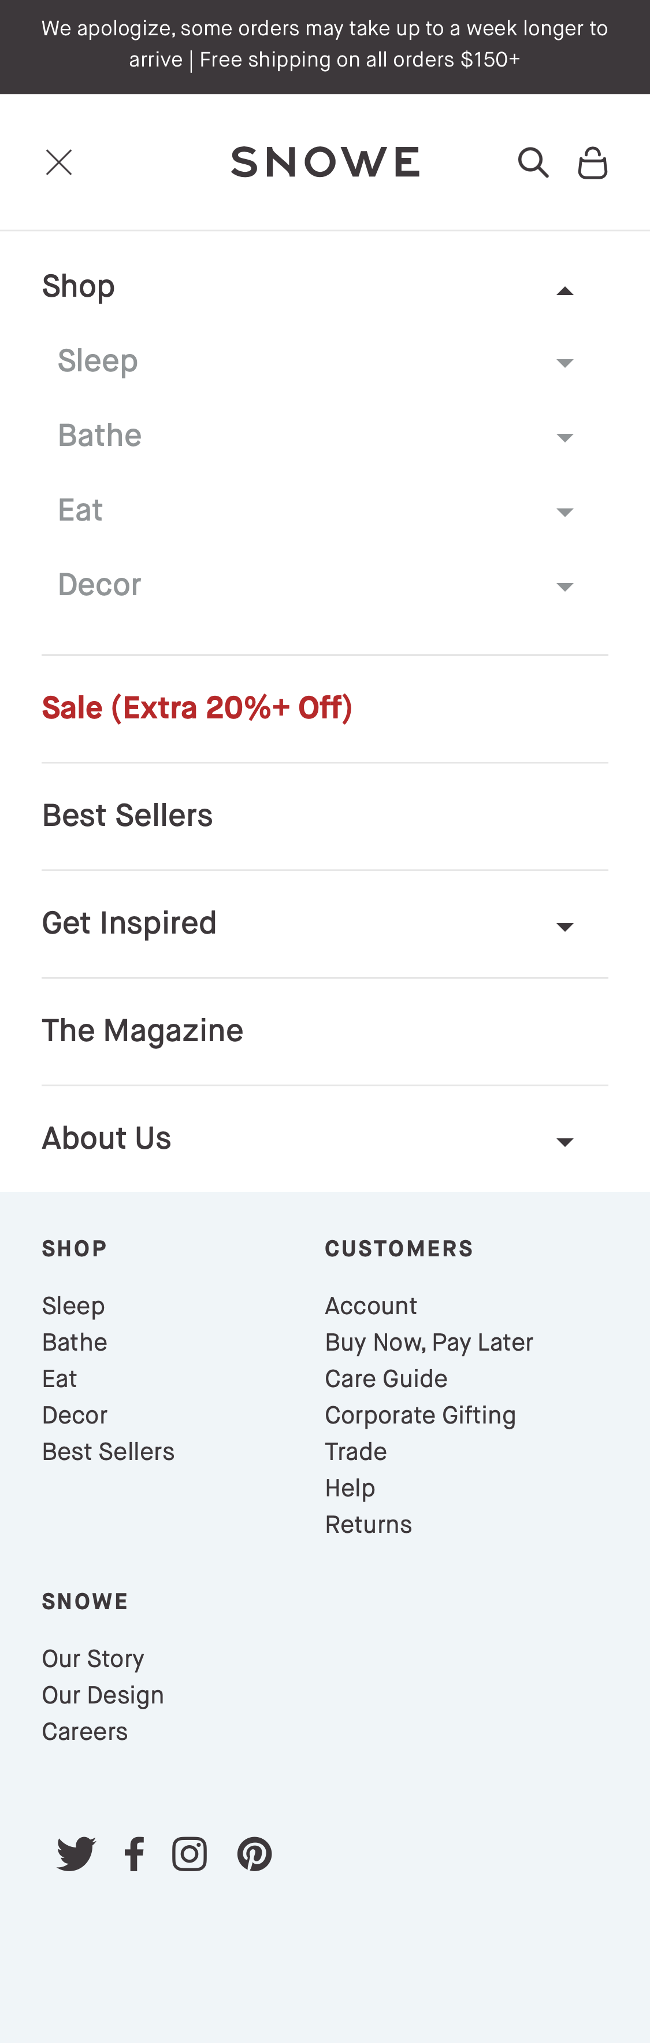Open the Careers page
The width and height of the screenshot is (650, 2043).
click(x=85, y=1731)
